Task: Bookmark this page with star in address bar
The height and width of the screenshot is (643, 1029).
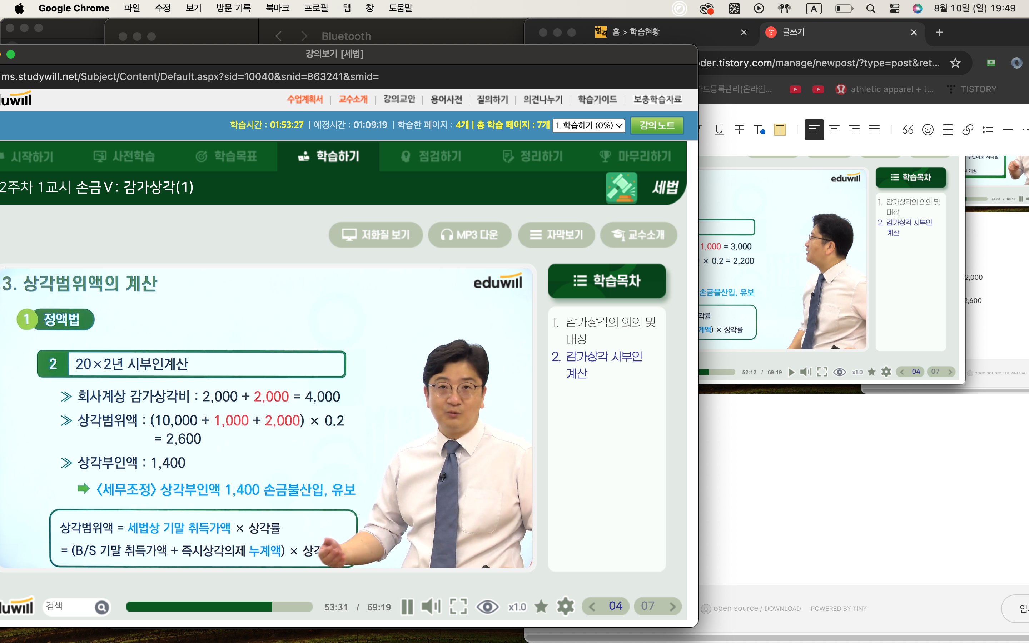Action: (x=955, y=63)
